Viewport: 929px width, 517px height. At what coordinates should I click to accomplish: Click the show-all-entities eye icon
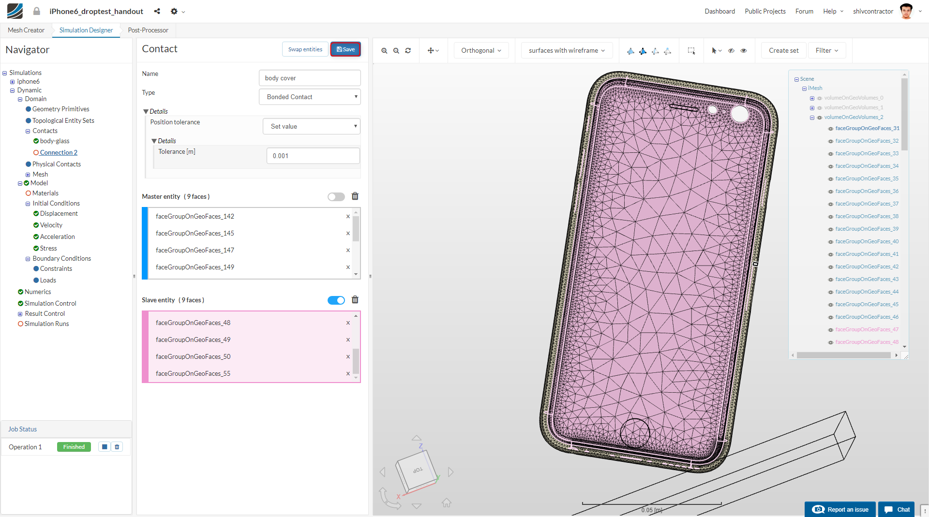pos(744,50)
